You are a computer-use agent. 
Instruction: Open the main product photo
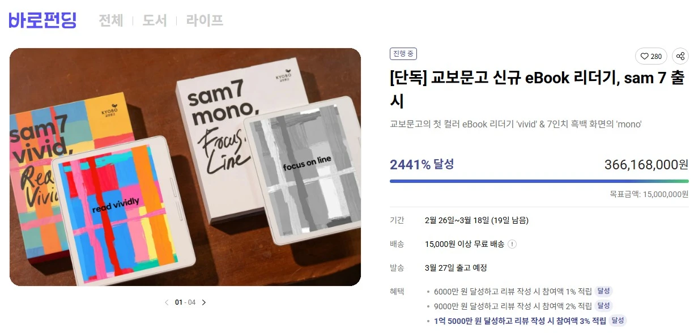click(x=185, y=167)
